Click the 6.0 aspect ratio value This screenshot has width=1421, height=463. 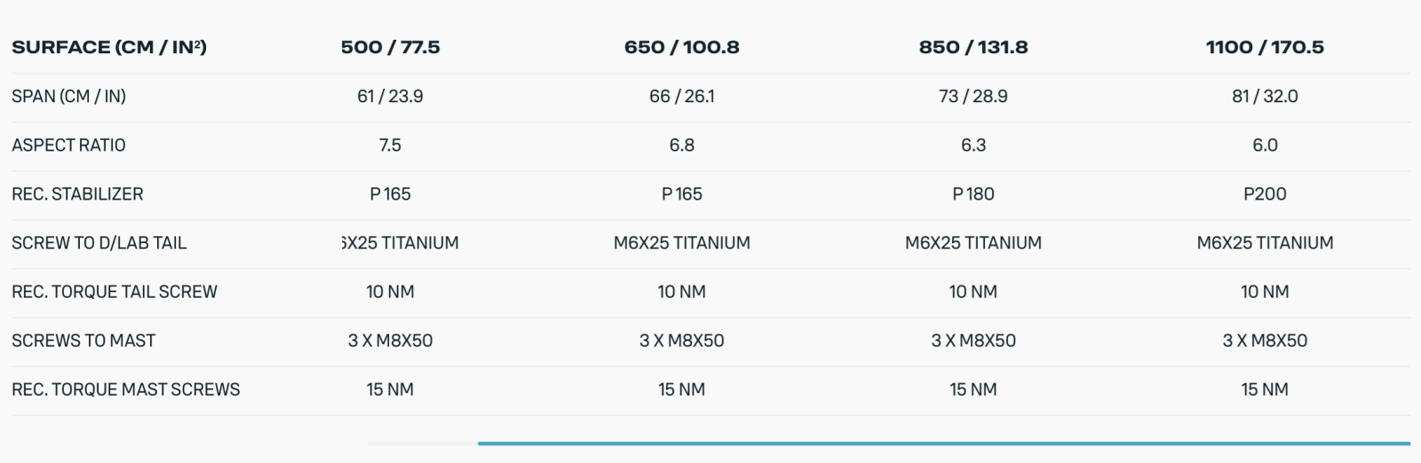(1264, 145)
